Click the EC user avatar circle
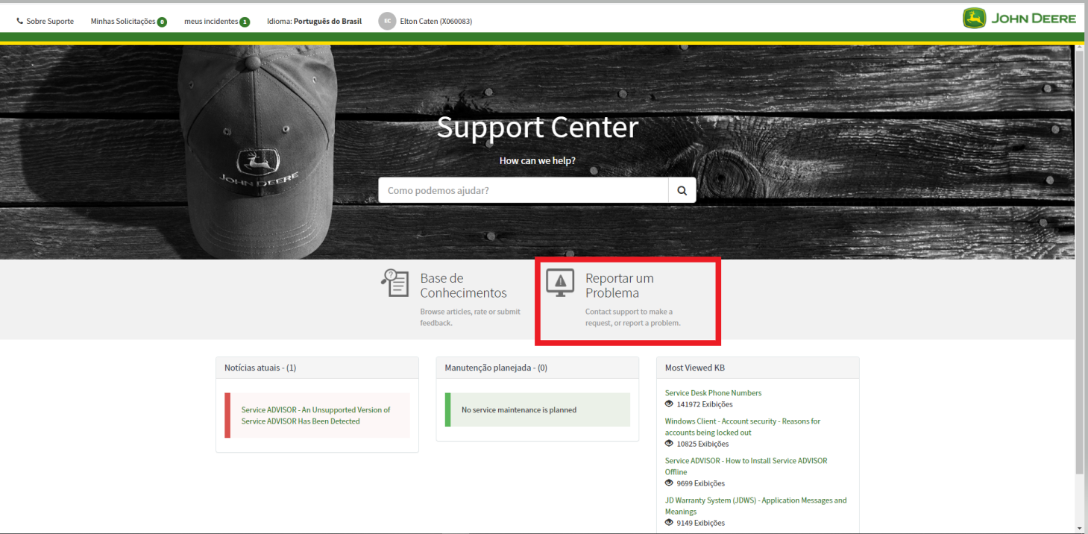The height and width of the screenshot is (534, 1088). pos(387,22)
